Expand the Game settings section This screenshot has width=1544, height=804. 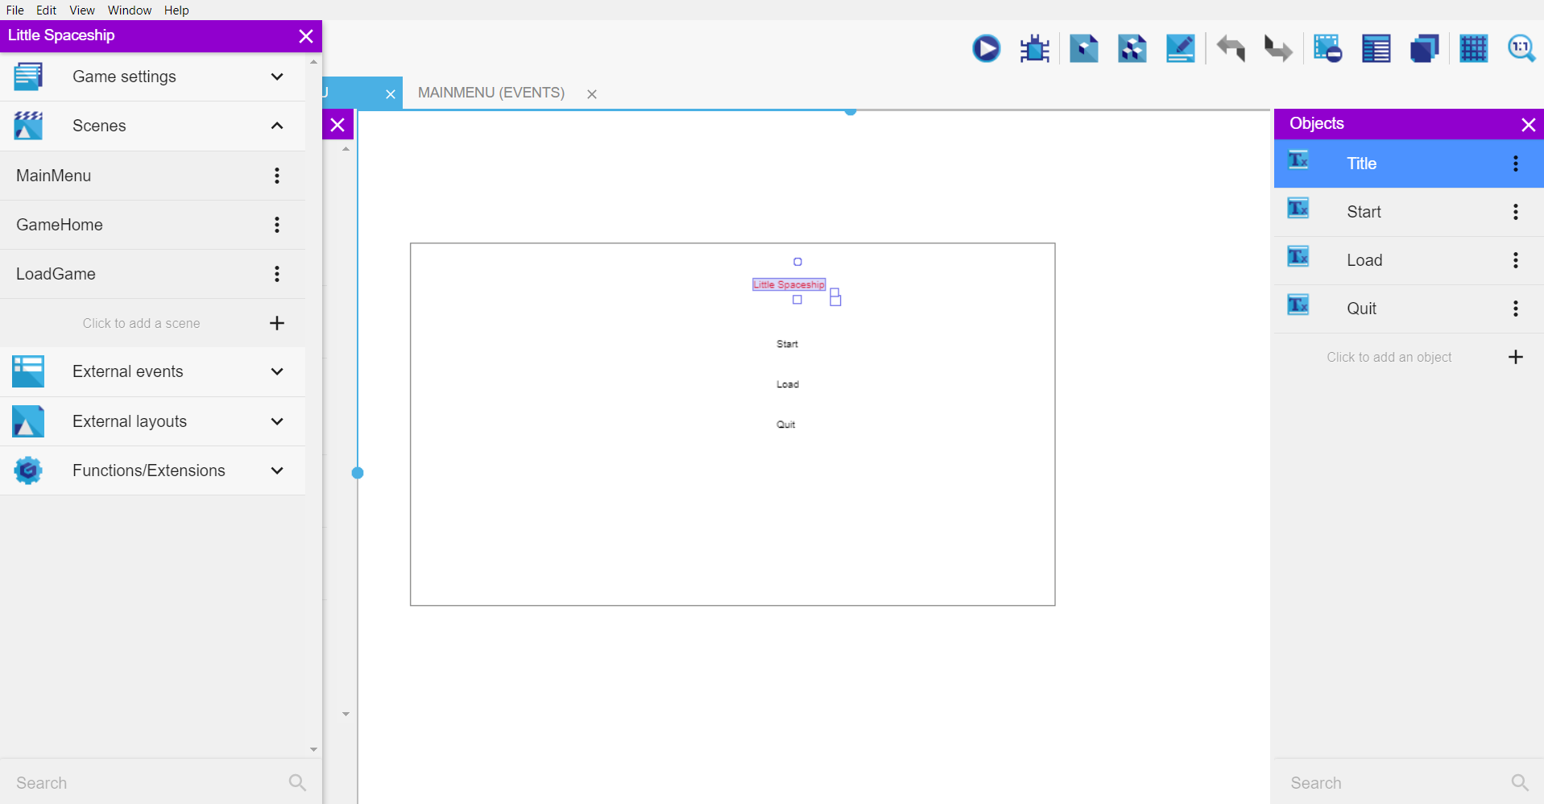277,77
